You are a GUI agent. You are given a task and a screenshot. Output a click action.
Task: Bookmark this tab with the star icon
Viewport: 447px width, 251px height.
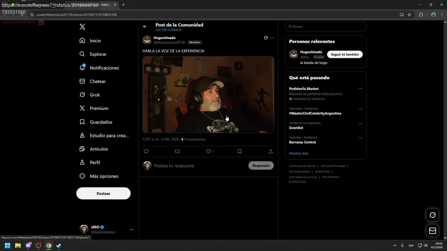coord(409,15)
